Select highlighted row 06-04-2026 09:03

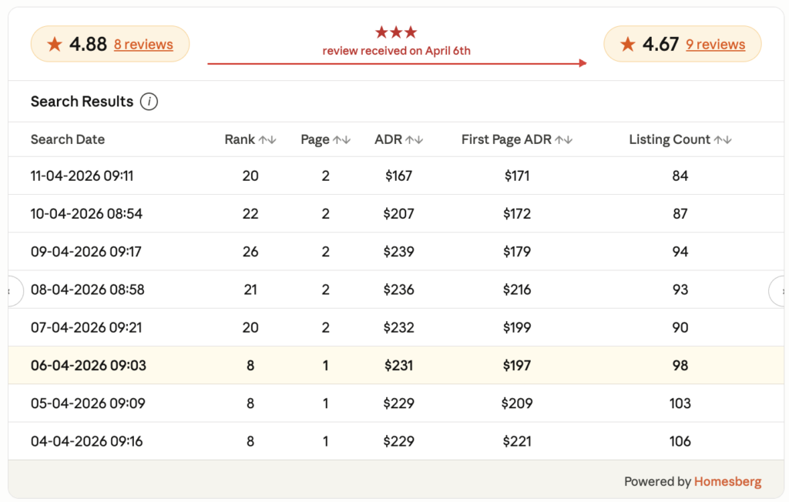(396, 365)
